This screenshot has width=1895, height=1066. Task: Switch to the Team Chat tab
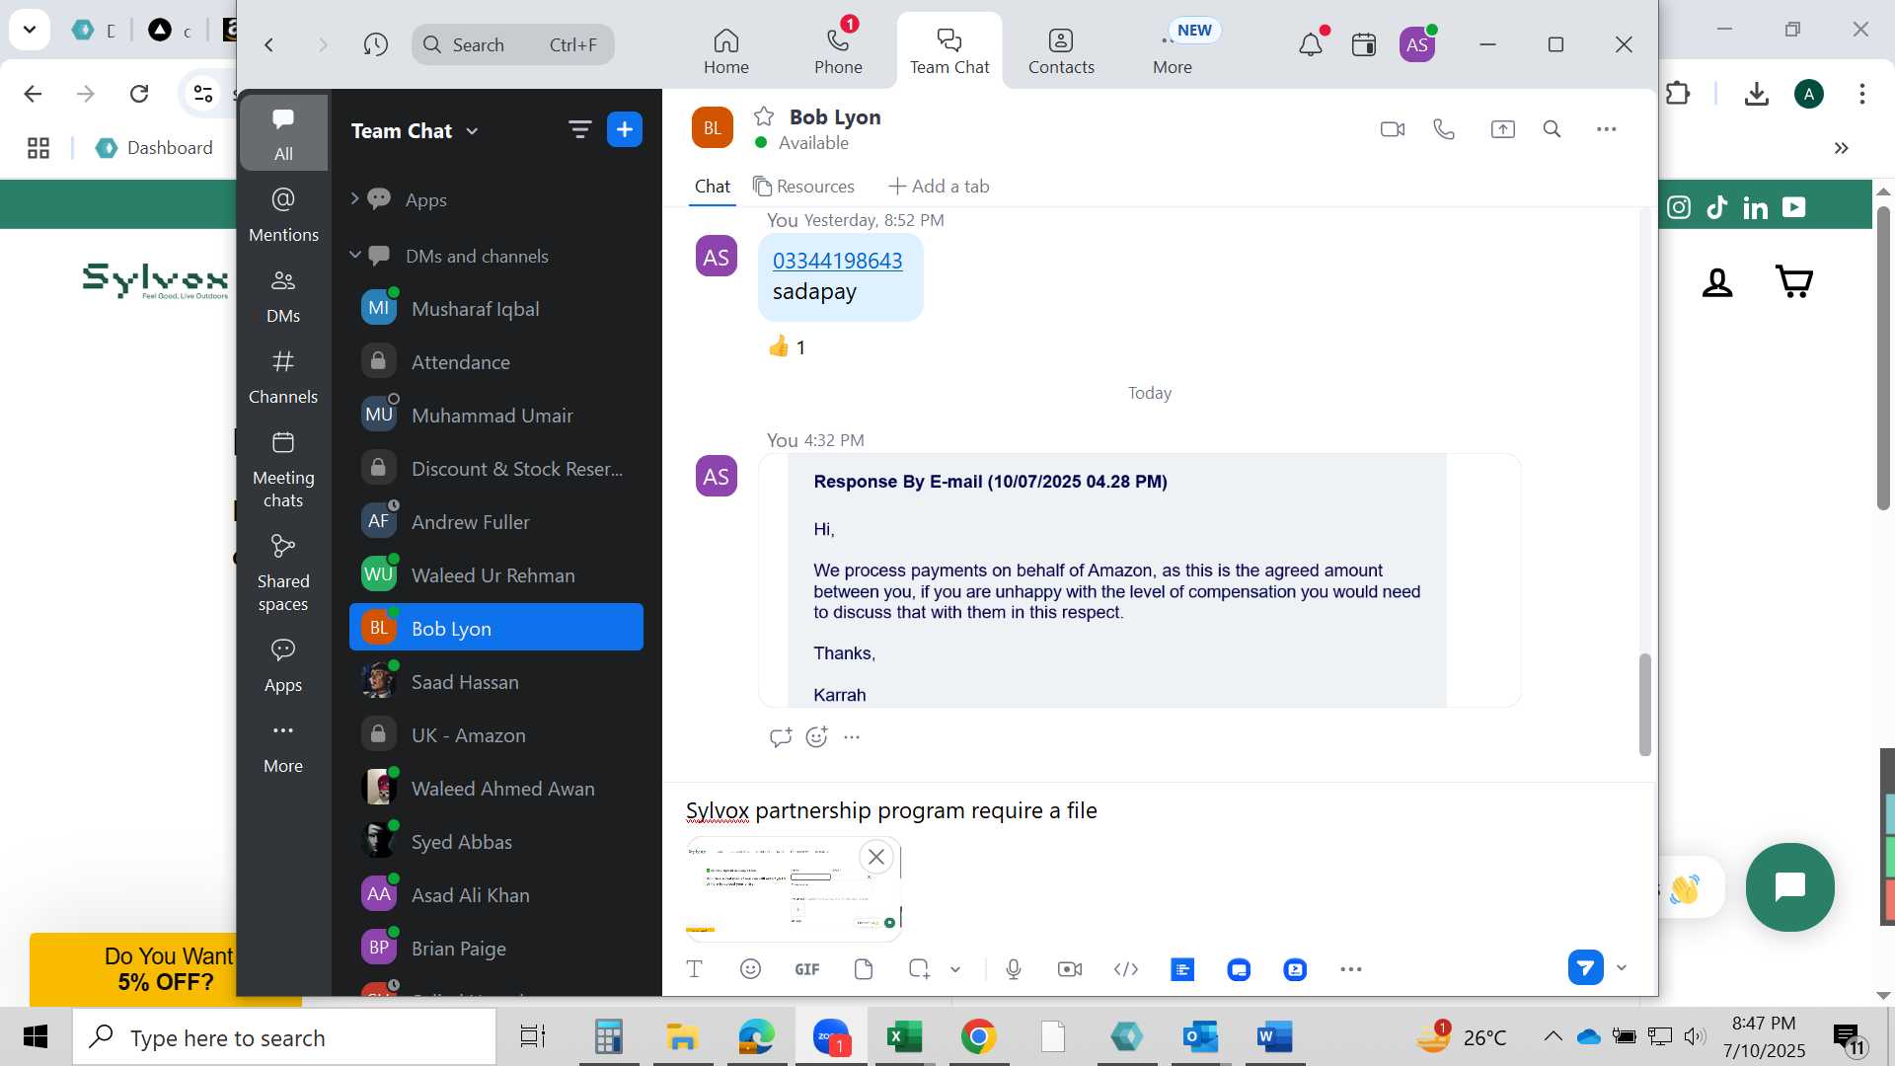pyautogui.click(x=949, y=51)
